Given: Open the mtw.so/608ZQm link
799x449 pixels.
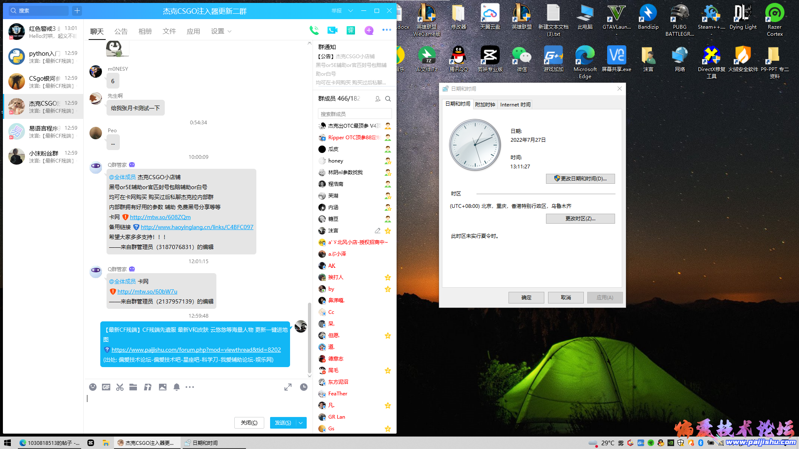Looking at the screenshot, I should click(160, 217).
